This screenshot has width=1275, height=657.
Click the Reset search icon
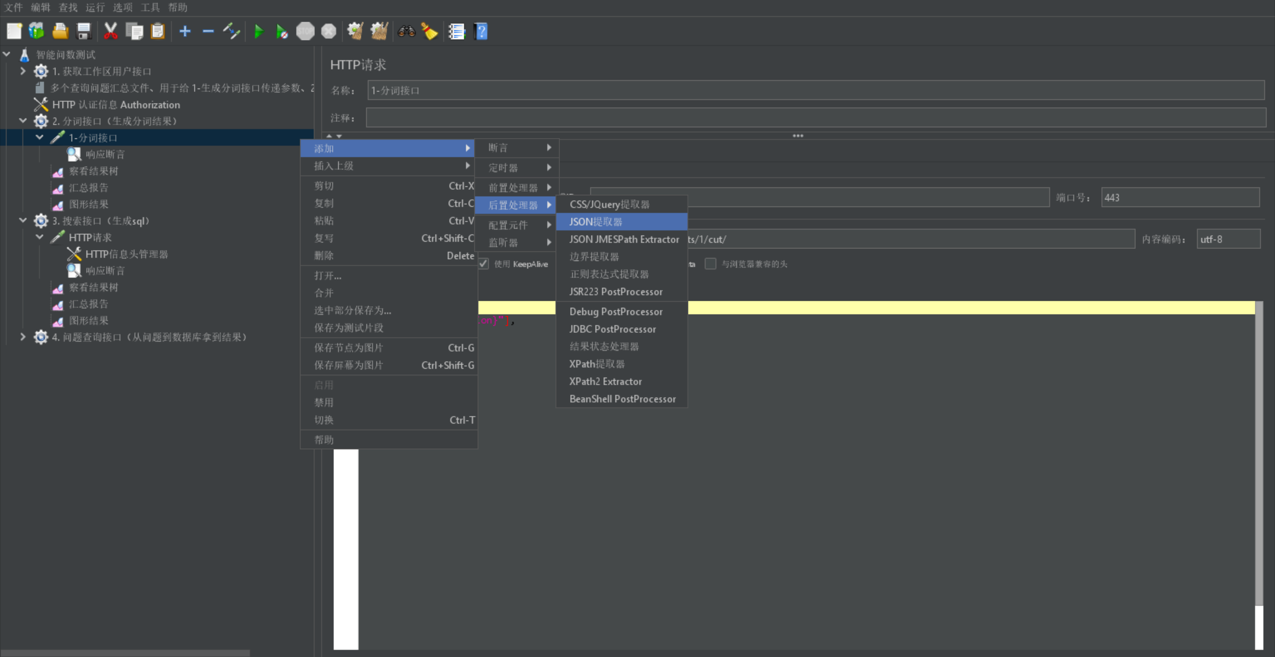coord(430,31)
